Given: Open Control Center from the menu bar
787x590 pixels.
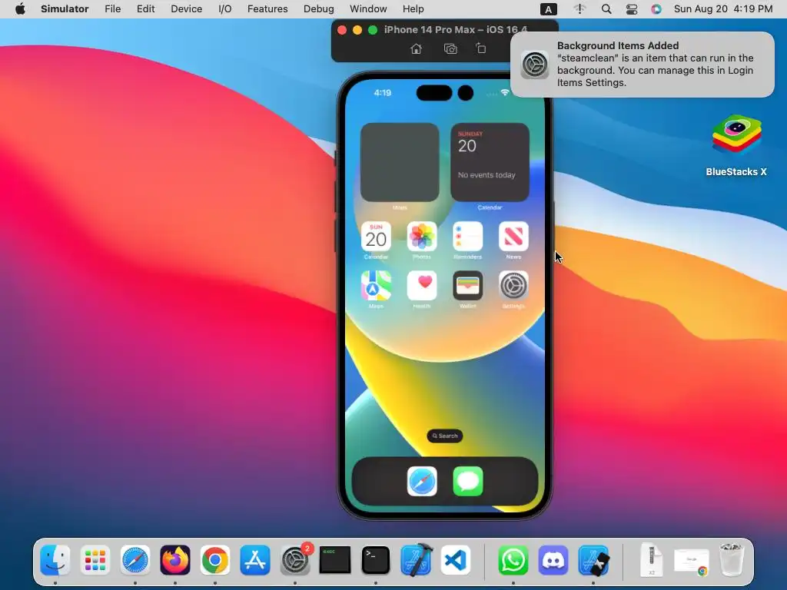Looking at the screenshot, I should point(632,9).
